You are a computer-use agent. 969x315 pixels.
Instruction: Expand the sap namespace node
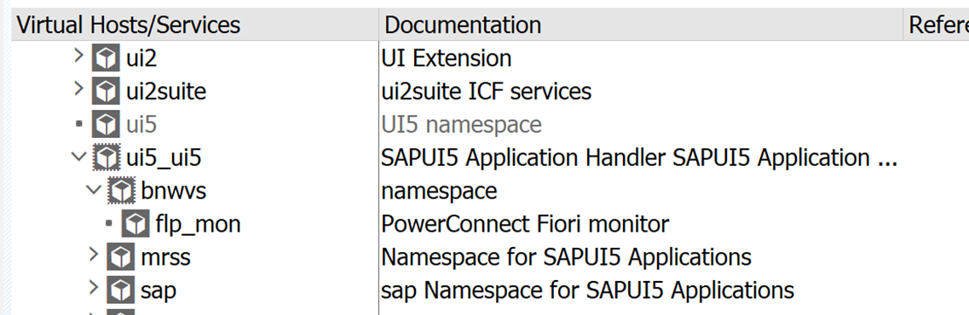pyautogui.click(x=93, y=287)
